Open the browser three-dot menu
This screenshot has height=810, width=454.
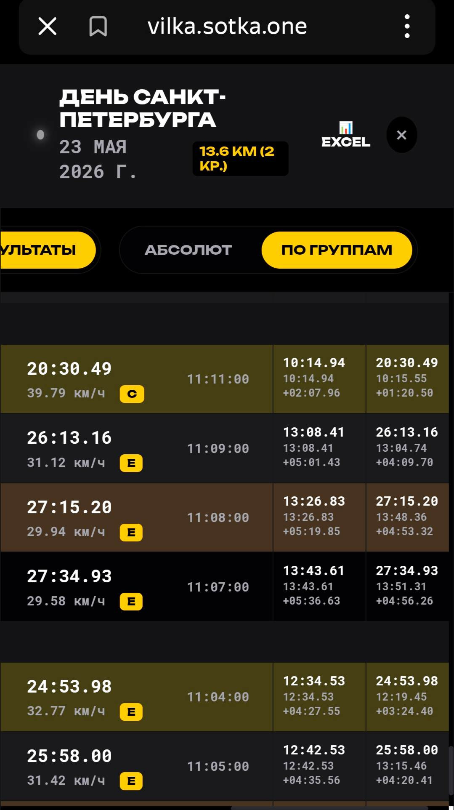tap(407, 26)
